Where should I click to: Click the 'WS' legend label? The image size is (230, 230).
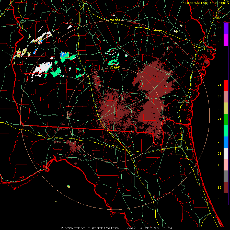pyautogui.click(x=219, y=142)
